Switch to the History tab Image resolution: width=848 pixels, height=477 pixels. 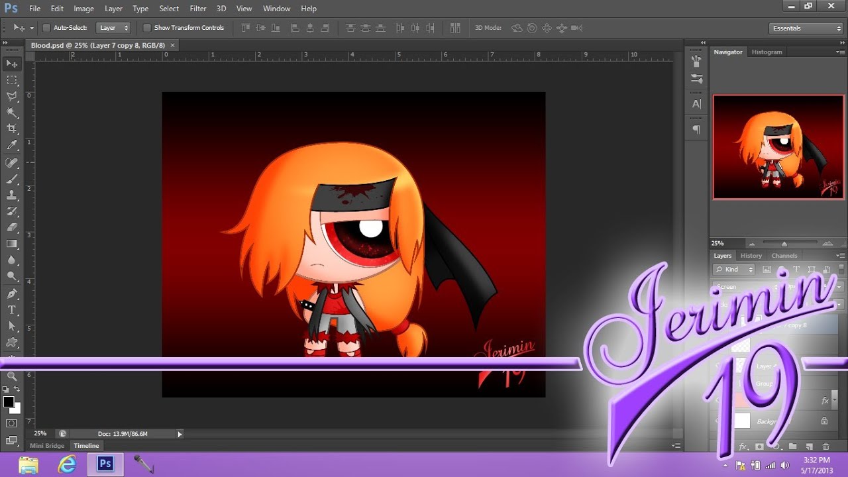pos(751,256)
